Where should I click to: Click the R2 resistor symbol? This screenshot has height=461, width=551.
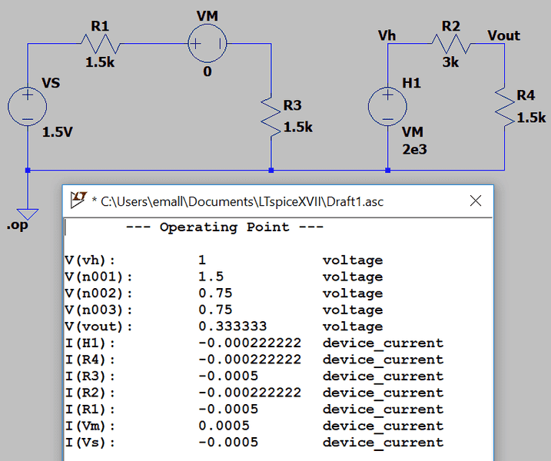tap(450, 44)
